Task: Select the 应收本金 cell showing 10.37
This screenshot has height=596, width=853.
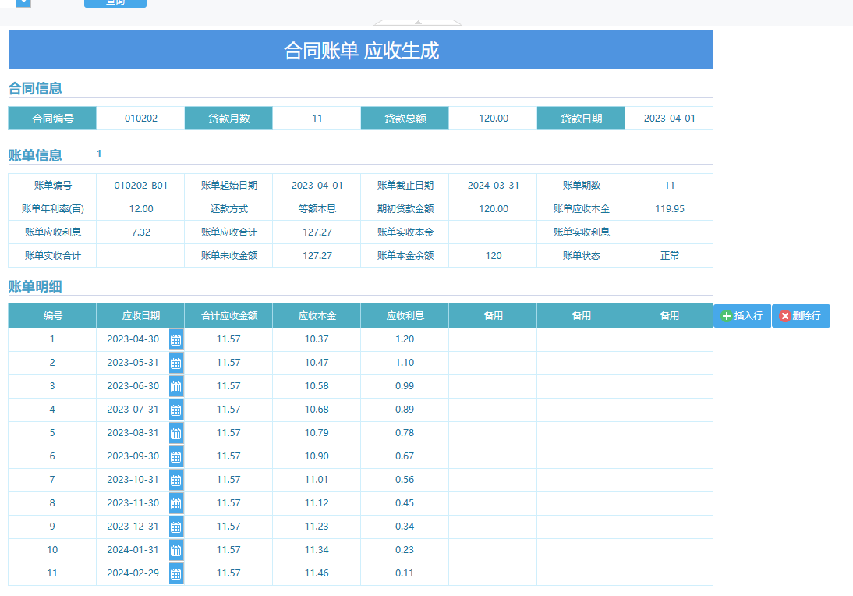Action: pos(317,339)
